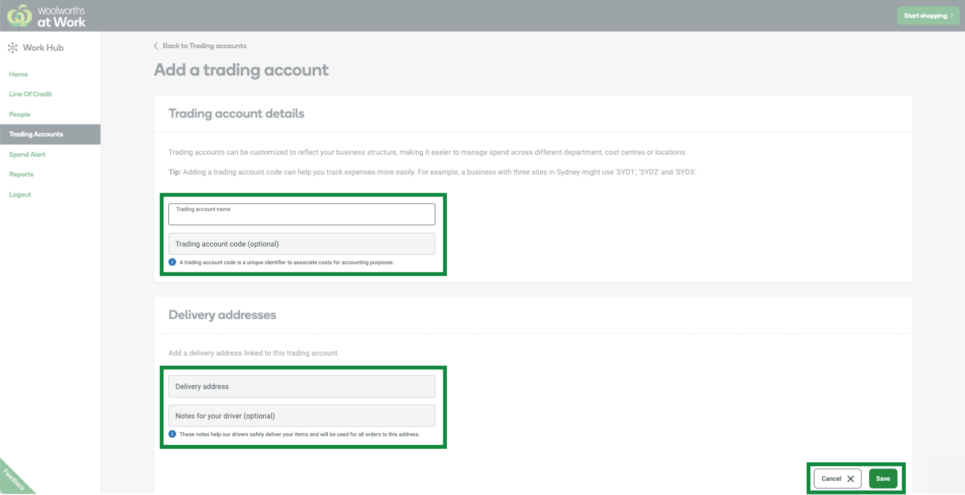
Task: Open the Line Of Credit section
Action: coord(30,94)
